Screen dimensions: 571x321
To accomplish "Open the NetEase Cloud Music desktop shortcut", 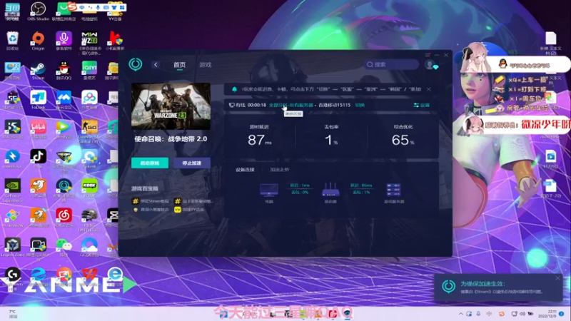I will [x=64, y=218].
